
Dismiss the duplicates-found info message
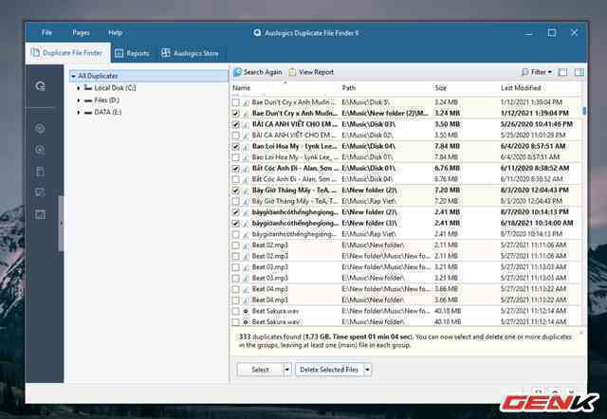[x=581, y=333]
